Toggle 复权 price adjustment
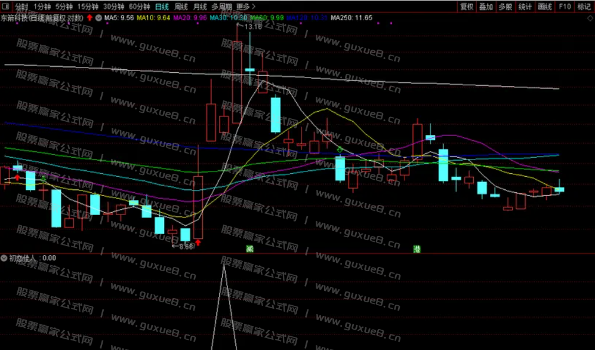The image size is (595, 350). click(467, 7)
